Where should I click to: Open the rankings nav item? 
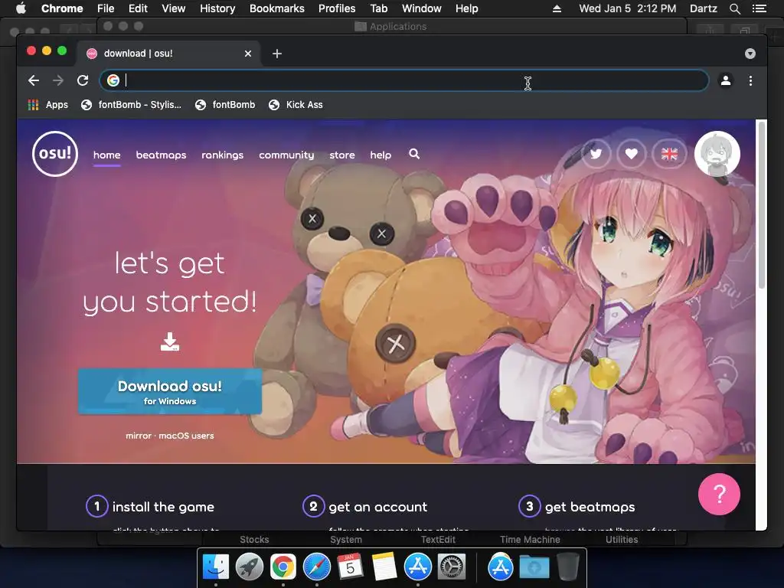223,155
